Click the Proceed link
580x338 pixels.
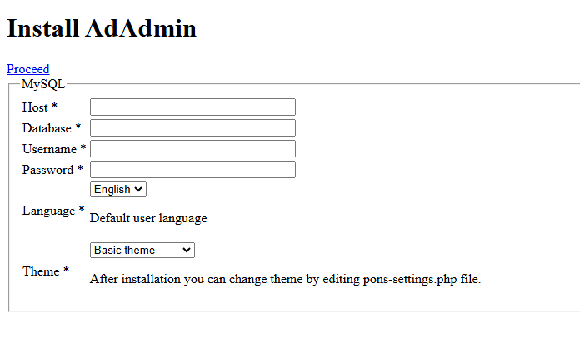click(x=28, y=69)
